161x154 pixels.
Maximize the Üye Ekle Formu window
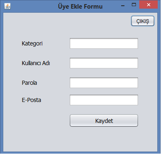[x=134, y=5]
